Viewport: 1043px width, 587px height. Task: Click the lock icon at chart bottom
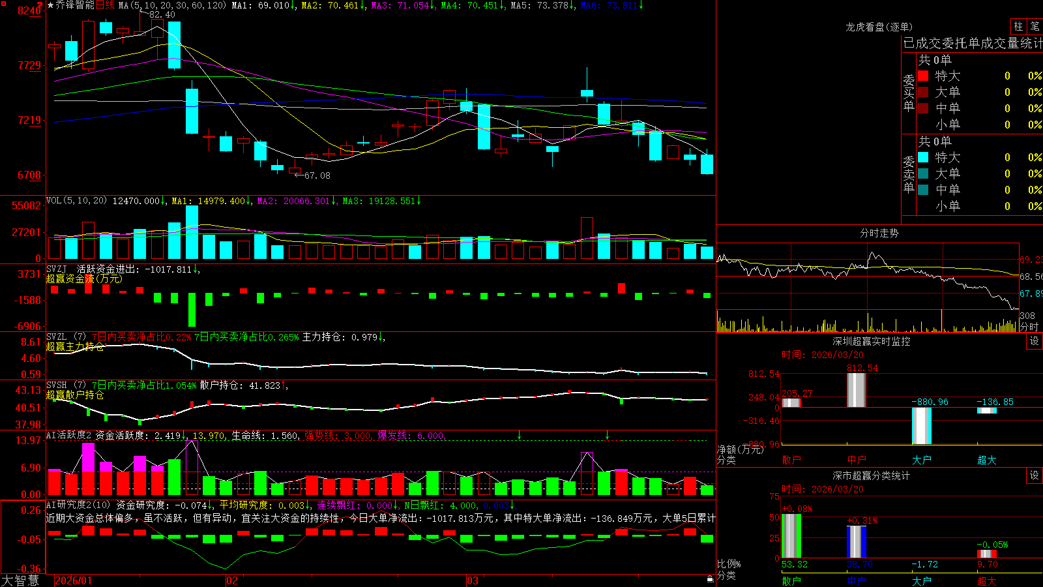coord(710,579)
